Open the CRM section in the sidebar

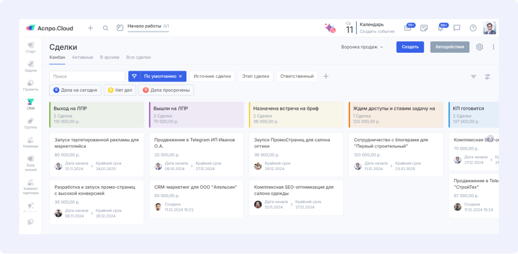pyautogui.click(x=31, y=104)
